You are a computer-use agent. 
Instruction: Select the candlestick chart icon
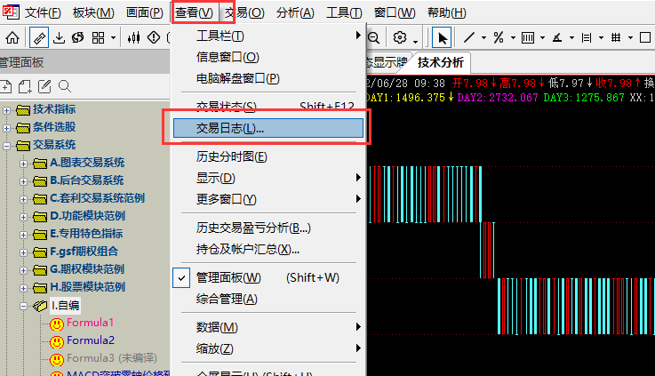click(x=134, y=37)
